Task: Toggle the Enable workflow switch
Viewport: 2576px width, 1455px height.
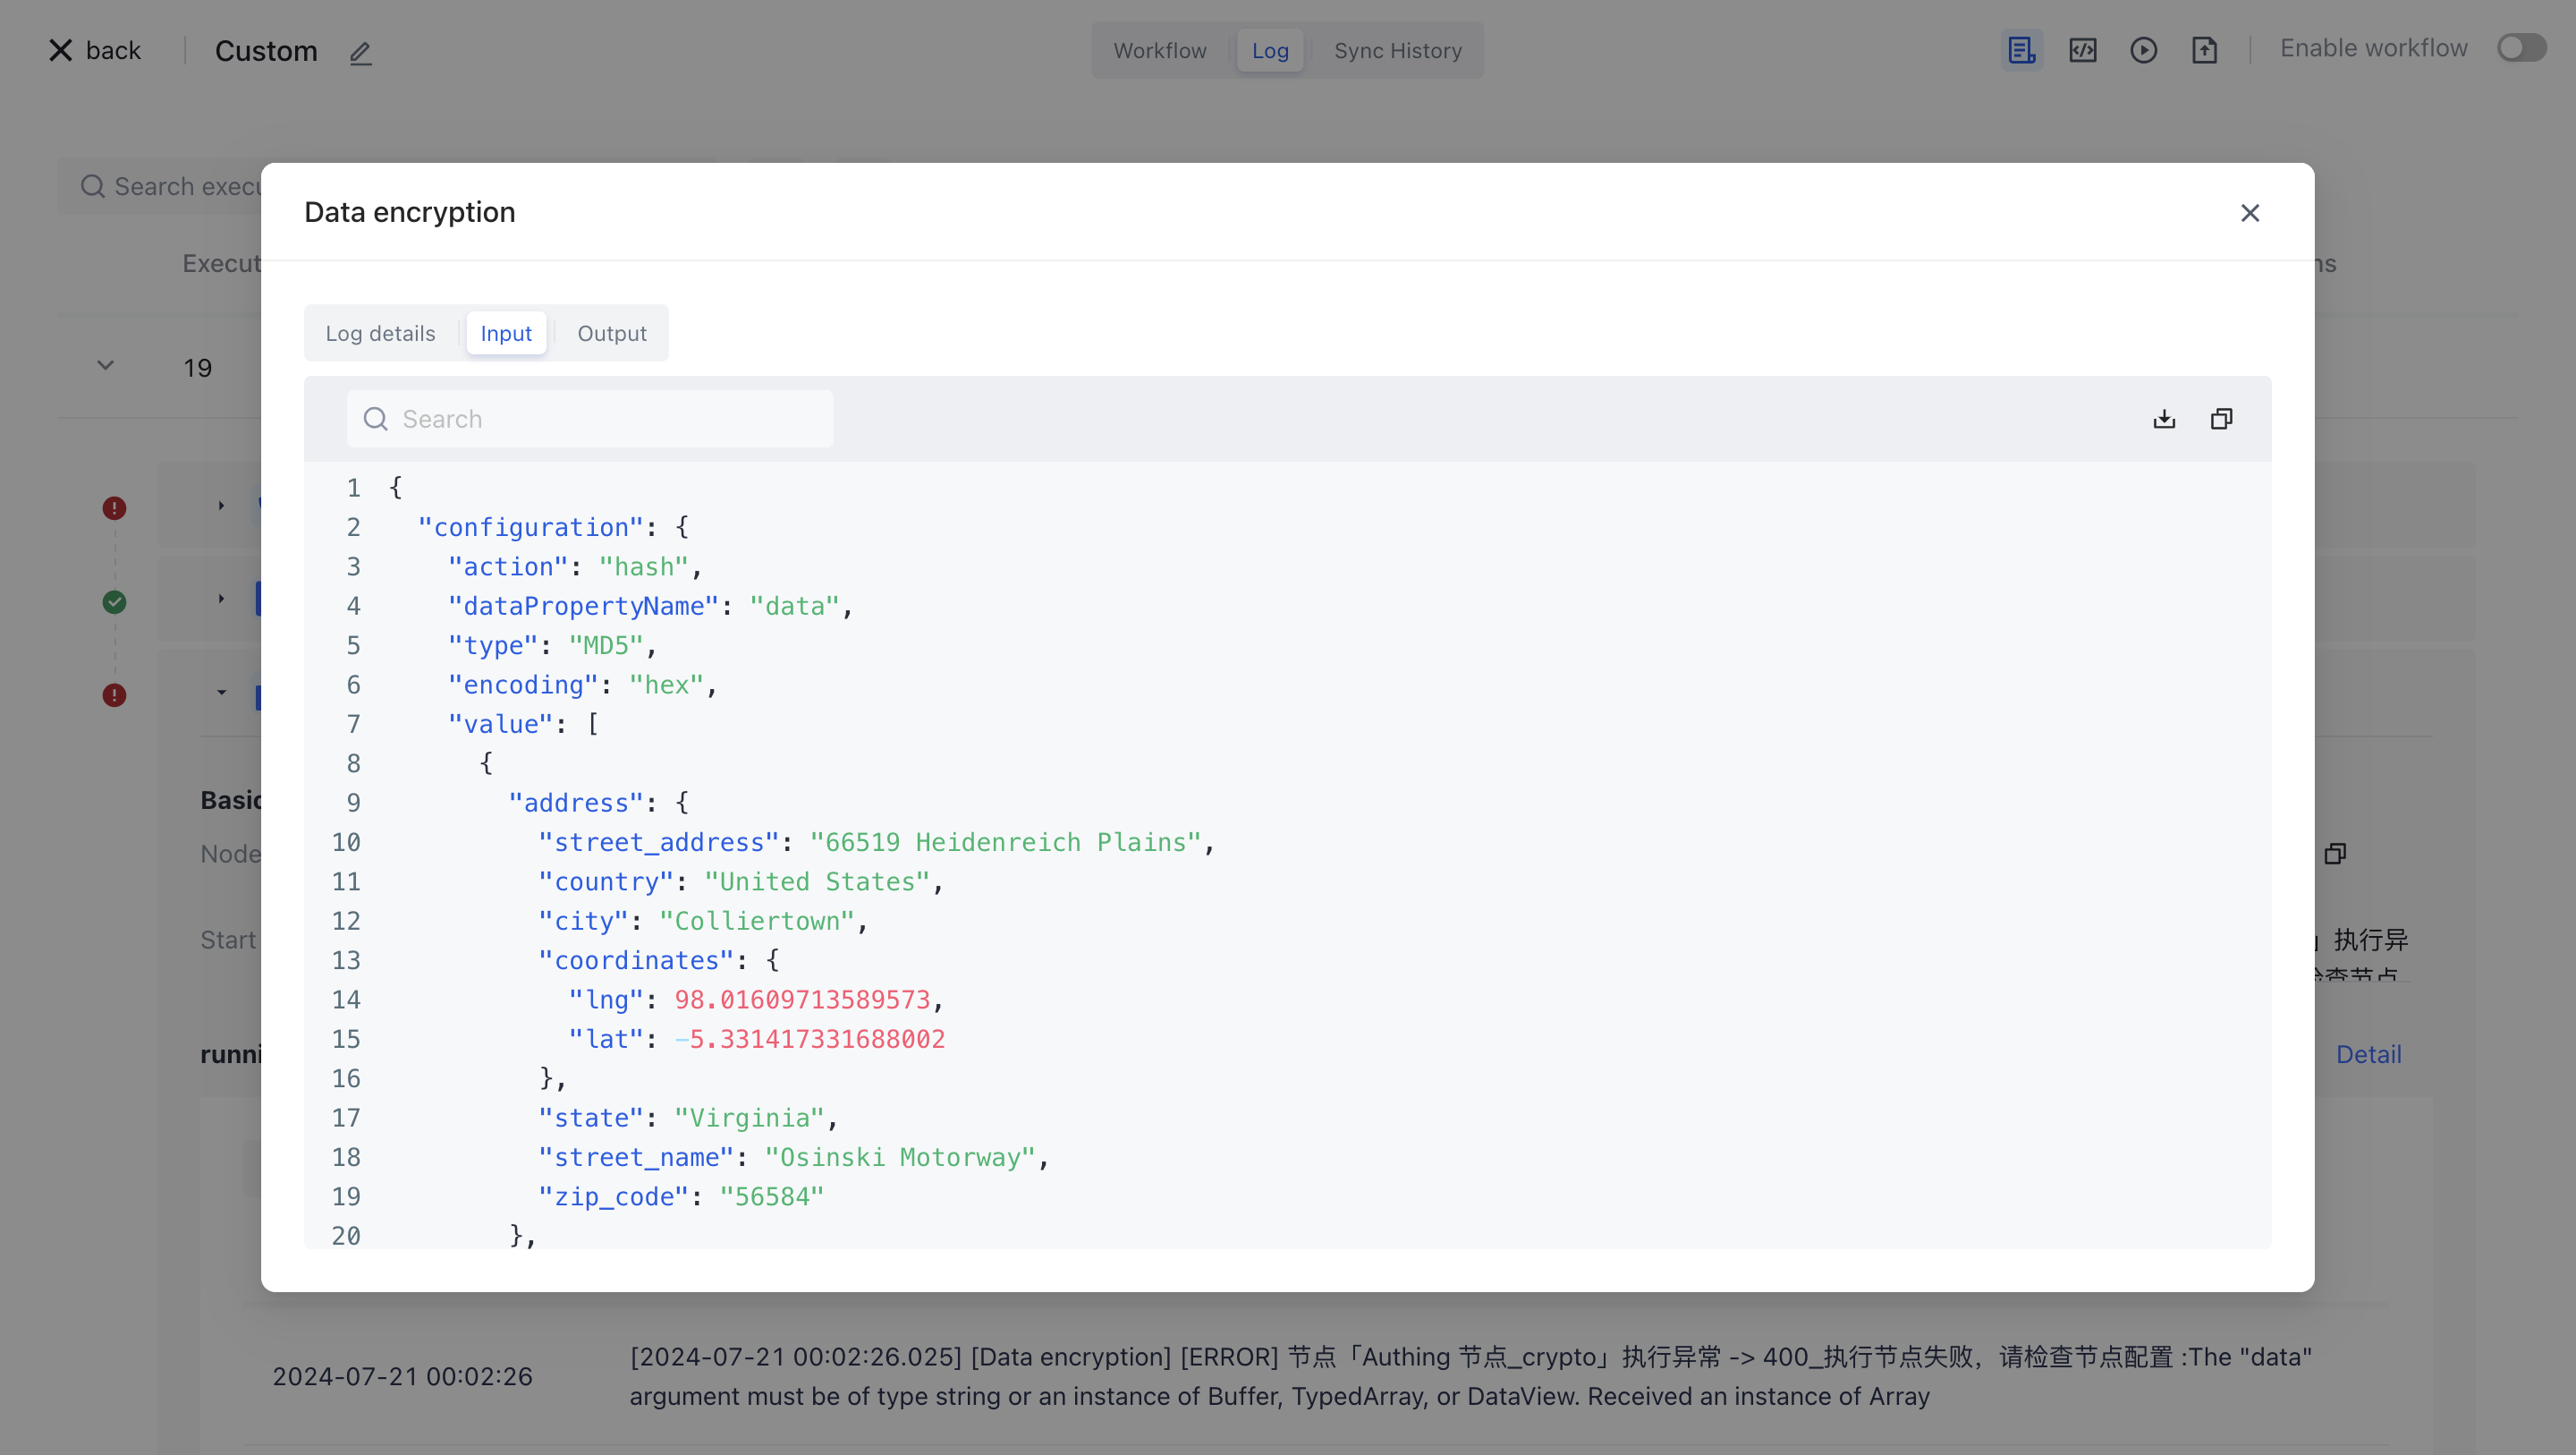Action: 2521,48
